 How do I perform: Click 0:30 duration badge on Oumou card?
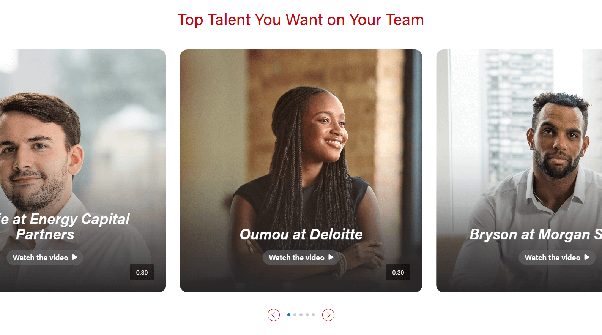click(398, 272)
